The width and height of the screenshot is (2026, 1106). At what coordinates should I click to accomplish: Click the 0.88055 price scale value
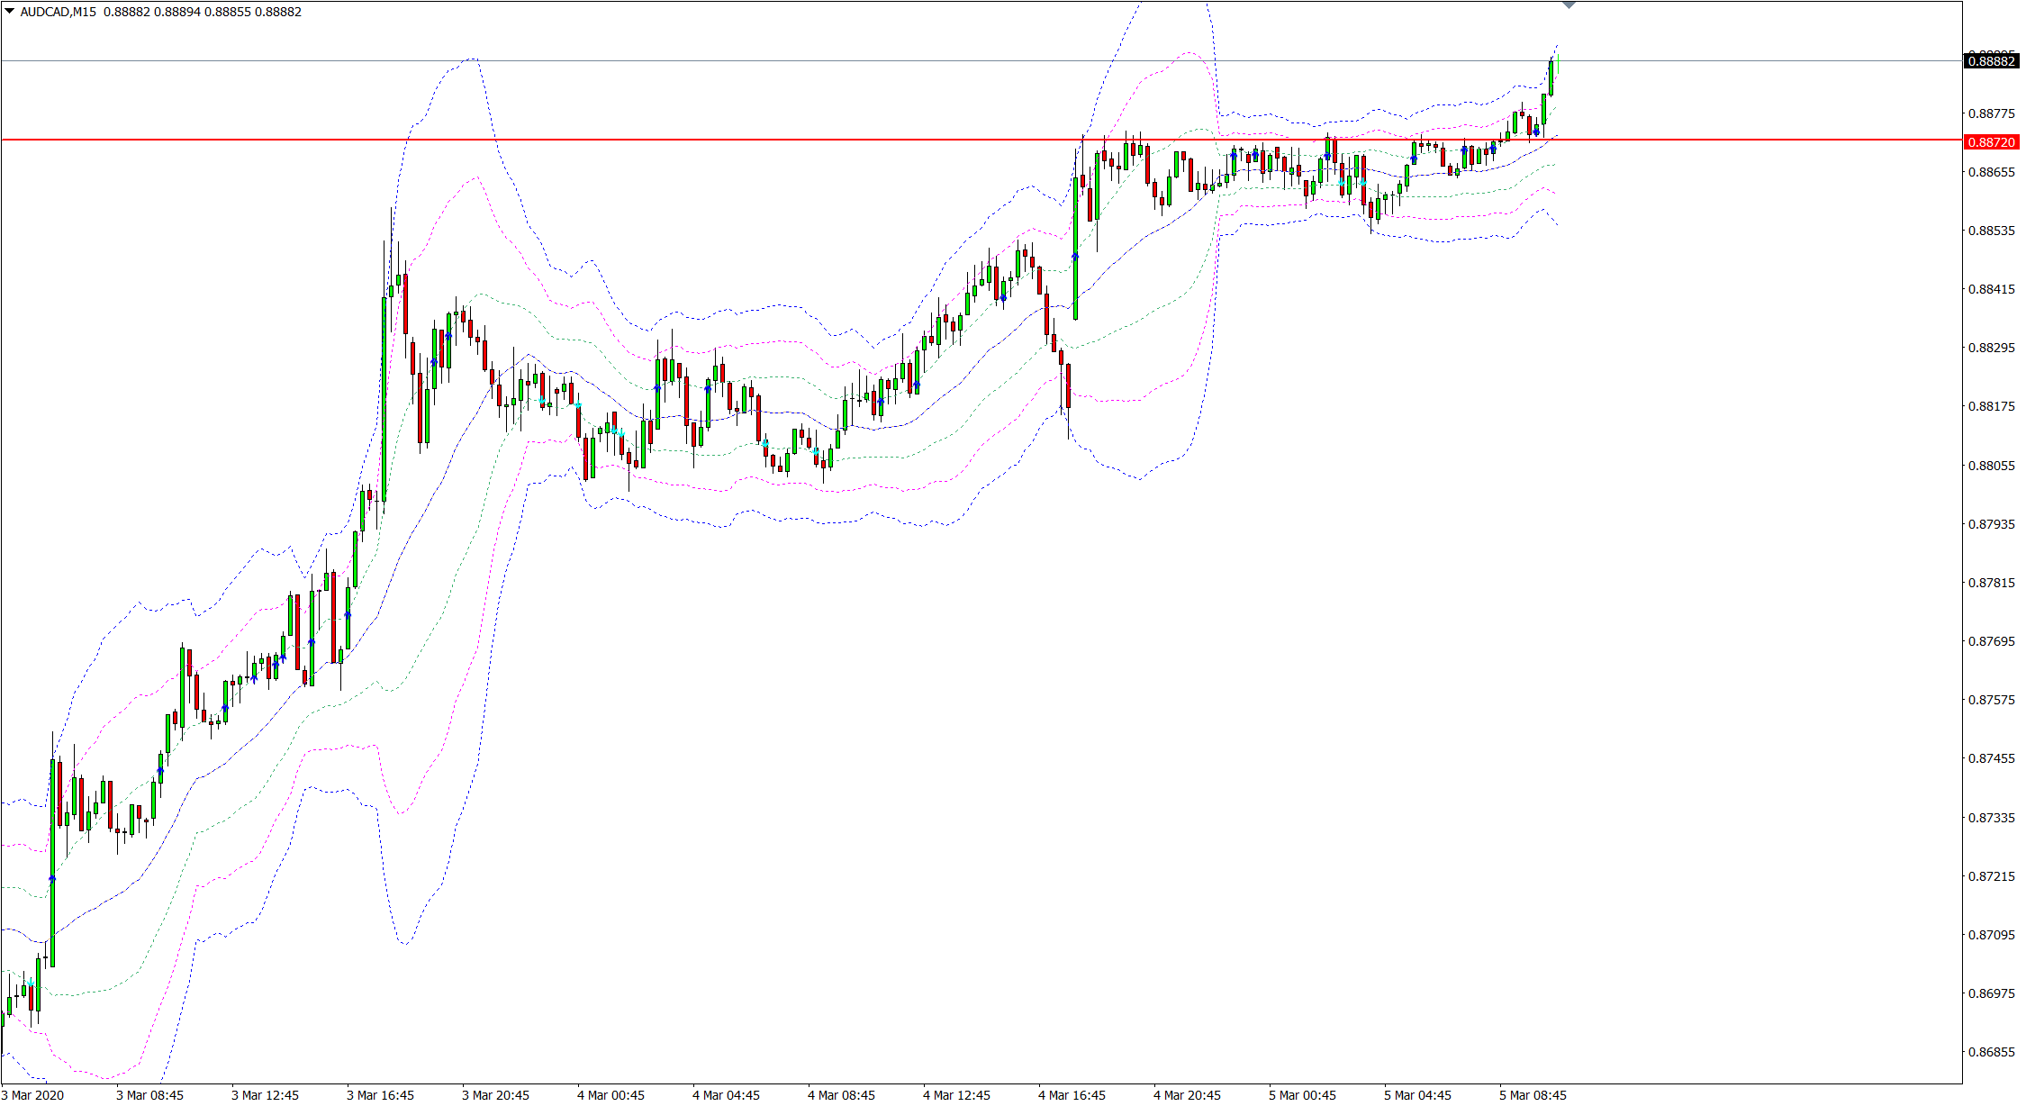click(1991, 466)
